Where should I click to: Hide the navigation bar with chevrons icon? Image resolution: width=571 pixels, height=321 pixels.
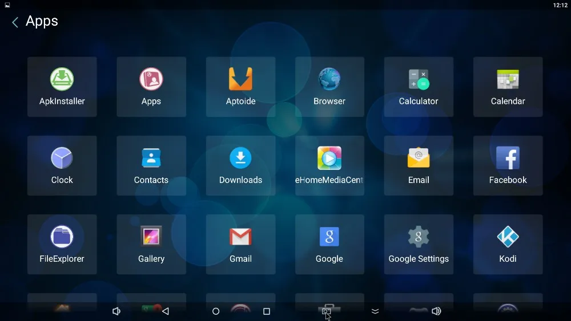click(x=375, y=311)
